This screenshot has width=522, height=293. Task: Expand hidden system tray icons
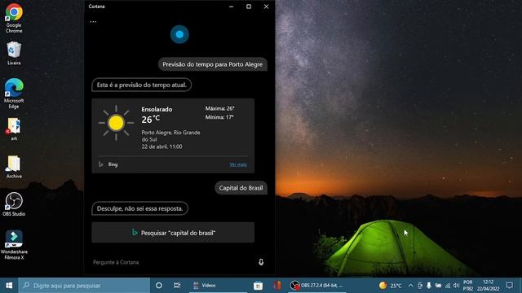pos(410,286)
